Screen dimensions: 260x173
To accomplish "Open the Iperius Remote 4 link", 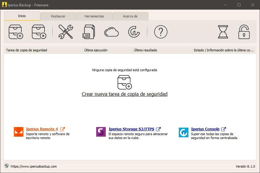I will 42,129.
